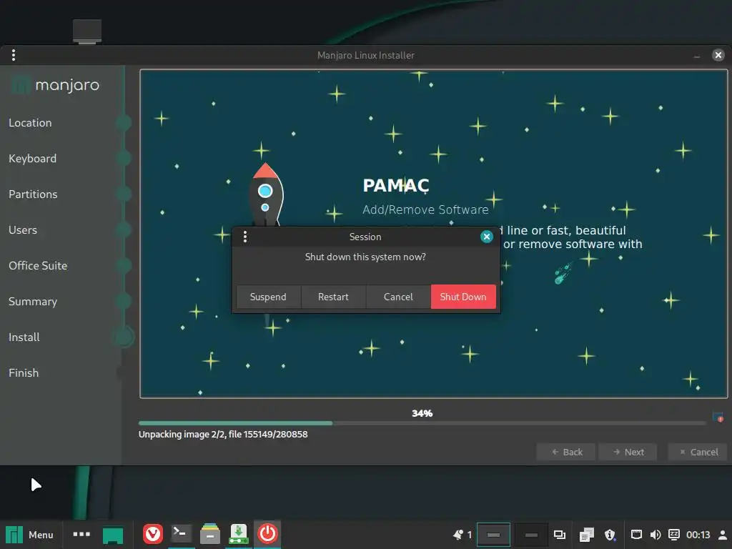Click the Manjaro Linux Installer title bar
This screenshot has height=549, width=732.
tap(366, 55)
